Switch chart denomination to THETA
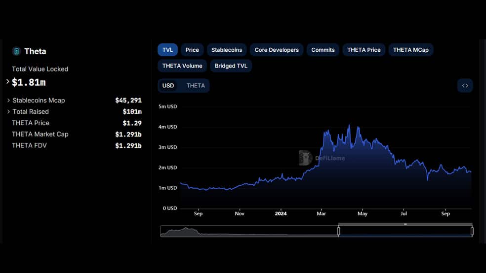 [196, 86]
